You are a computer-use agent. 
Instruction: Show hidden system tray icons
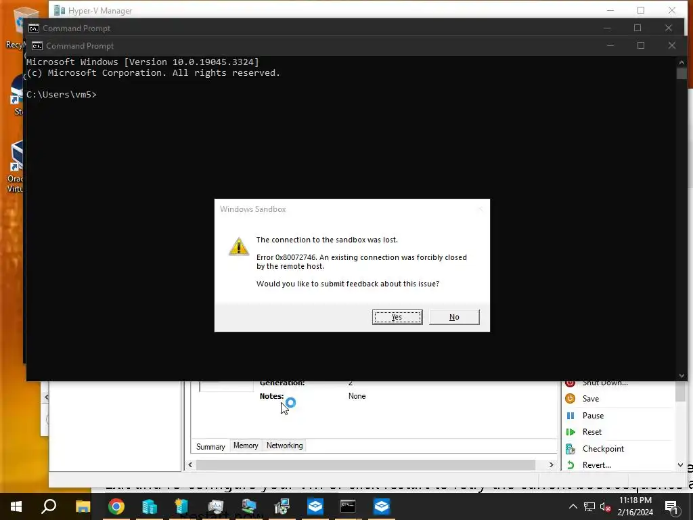point(573,506)
